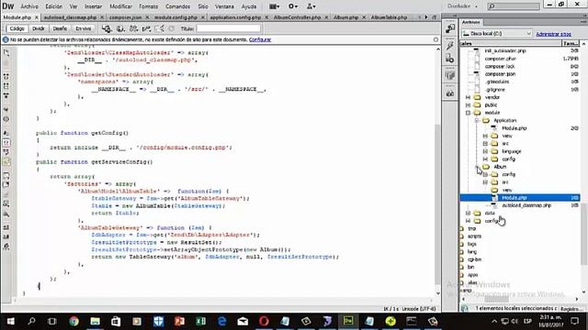Click the multiscreen preview toolbar icon
The image size is (588, 330).
(107, 28)
